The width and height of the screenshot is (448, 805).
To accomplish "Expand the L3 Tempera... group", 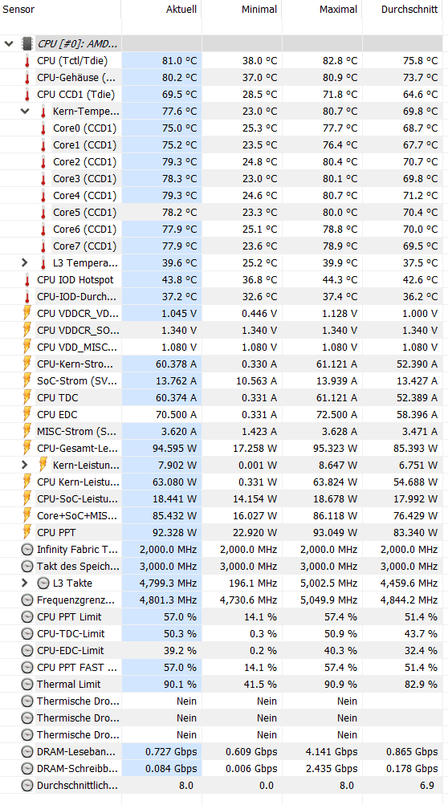I will tap(25, 263).
